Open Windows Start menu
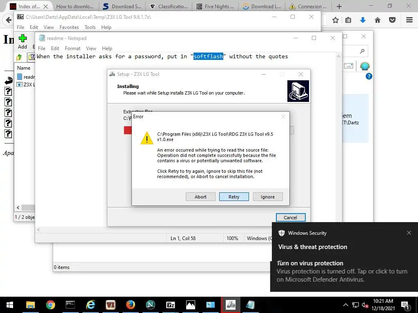 [x=10, y=305]
